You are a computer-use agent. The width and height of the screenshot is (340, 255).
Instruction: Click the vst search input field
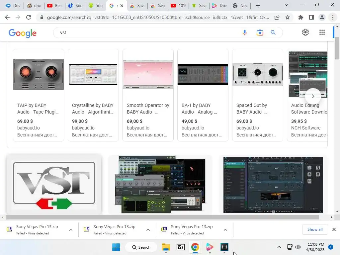(147, 33)
